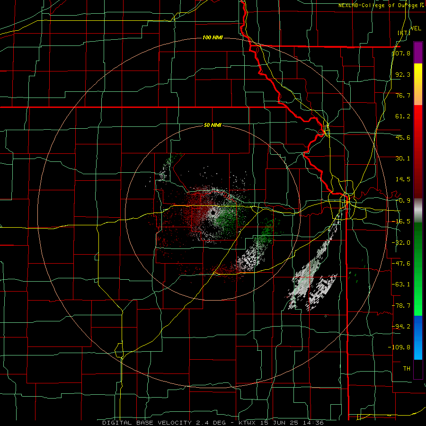This screenshot has width=426, height=426.
Task: Click the NEXLAB-College of DuPage label
Action: click(x=378, y=5)
